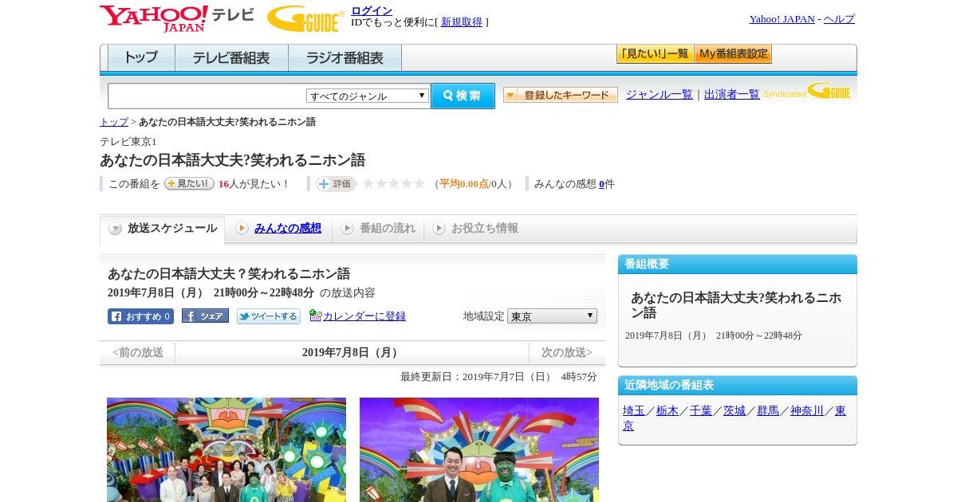Open the Yahoo! Japan TV logo
The height and width of the screenshot is (502, 957).
coord(177,18)
